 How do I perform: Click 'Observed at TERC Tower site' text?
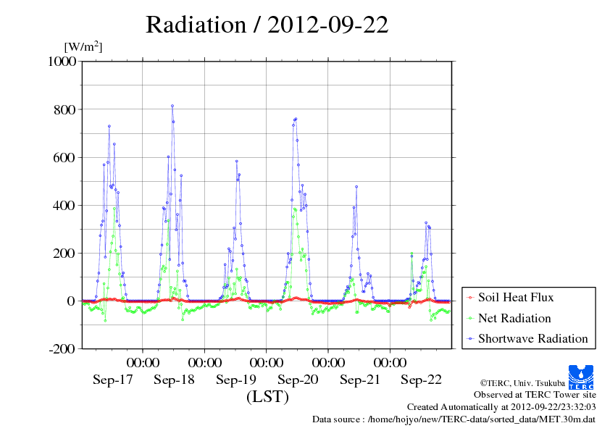[535, 395]
